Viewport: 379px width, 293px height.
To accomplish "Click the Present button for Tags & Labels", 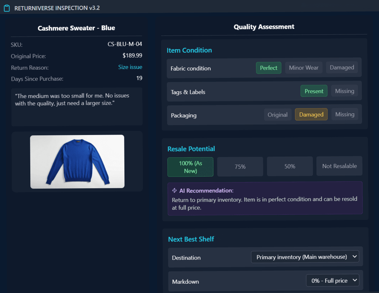I will point(314,91).
